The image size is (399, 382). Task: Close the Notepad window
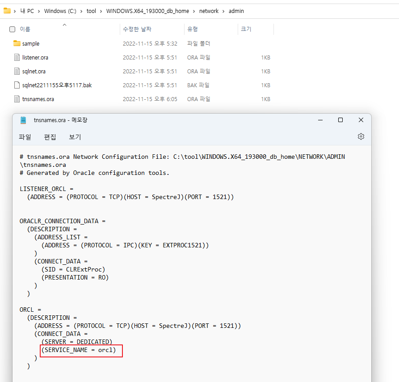361,120
